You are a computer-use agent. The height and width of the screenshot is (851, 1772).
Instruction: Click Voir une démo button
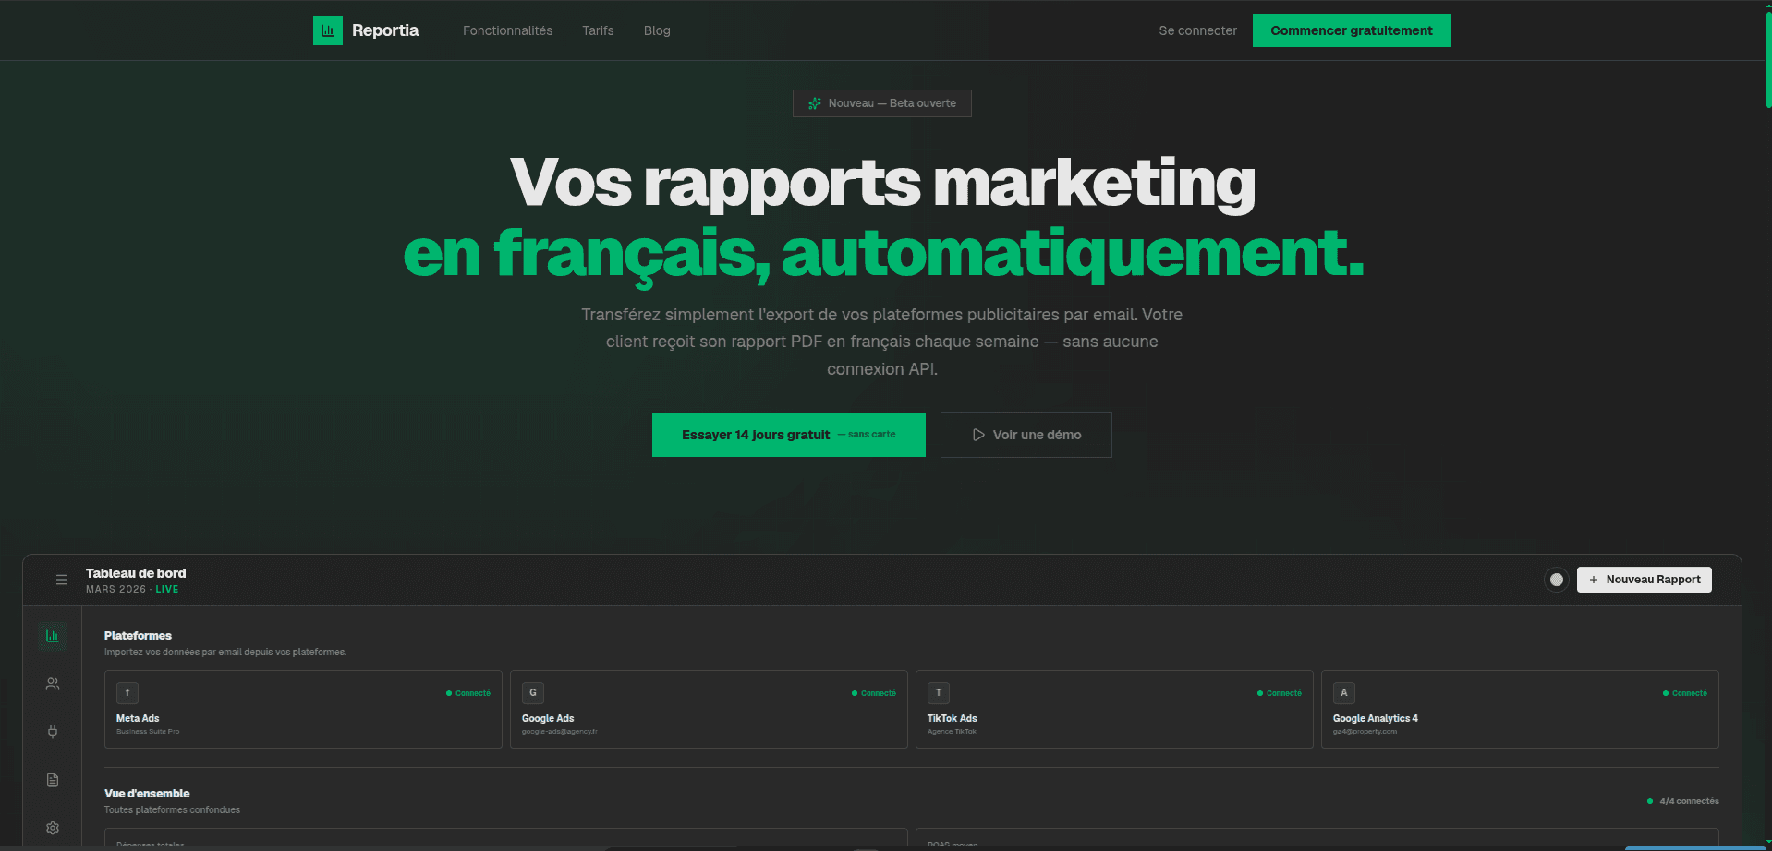click(x=1026, y=435)
